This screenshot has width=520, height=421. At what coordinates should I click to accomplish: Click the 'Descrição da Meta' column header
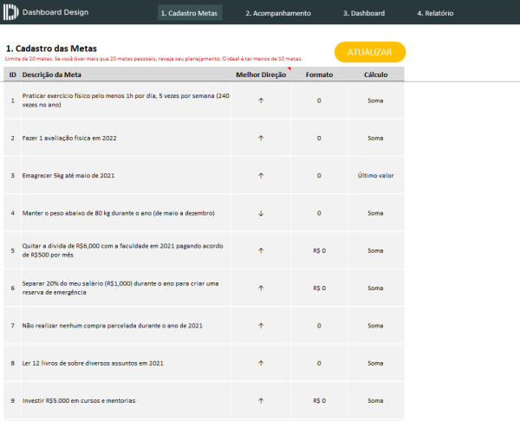coord(52,75)
